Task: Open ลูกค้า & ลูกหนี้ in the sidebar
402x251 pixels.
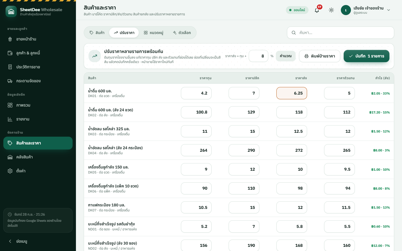Action: pos(38,53)
